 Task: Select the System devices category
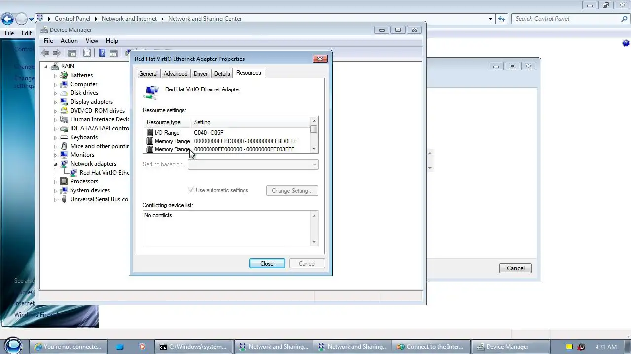[90, 190]
